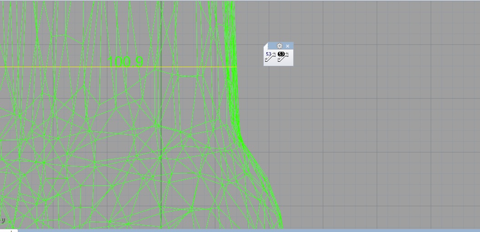Click the 100.9 dimension text
Image resolution: width=480 pixels, height=232 pixels.
[x=125, y=62]
